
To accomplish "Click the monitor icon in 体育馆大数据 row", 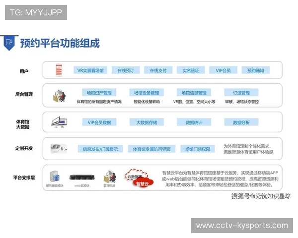I will [59, 122].
